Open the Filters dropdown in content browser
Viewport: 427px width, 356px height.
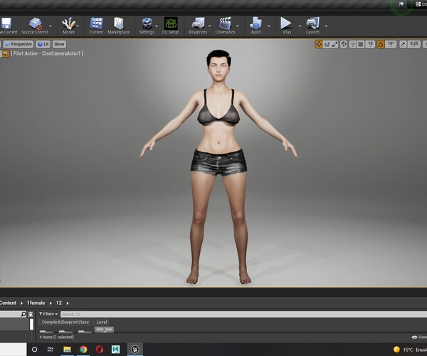[48, 314]
